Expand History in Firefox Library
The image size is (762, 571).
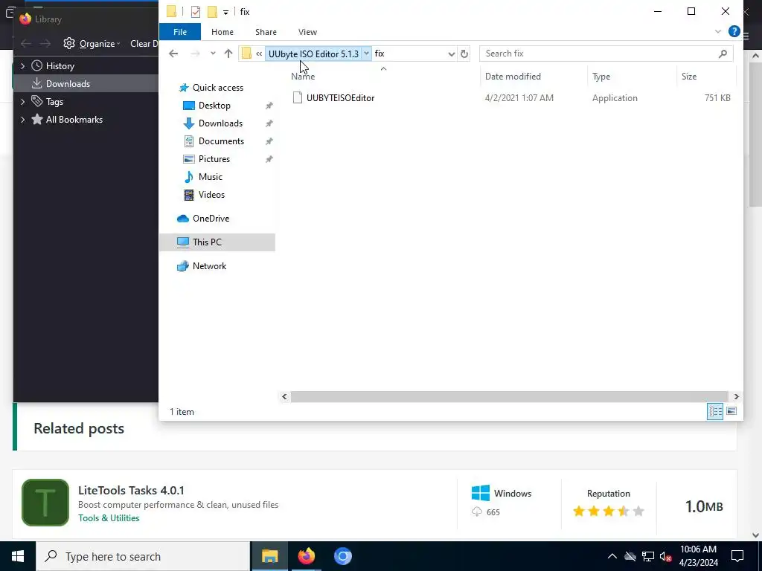(23, 66)
